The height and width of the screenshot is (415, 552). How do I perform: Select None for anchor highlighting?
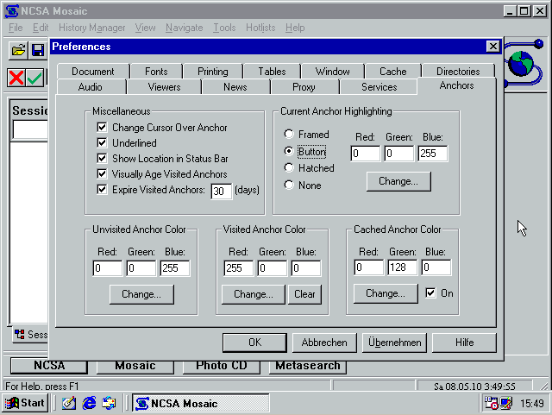click(289, 185)
